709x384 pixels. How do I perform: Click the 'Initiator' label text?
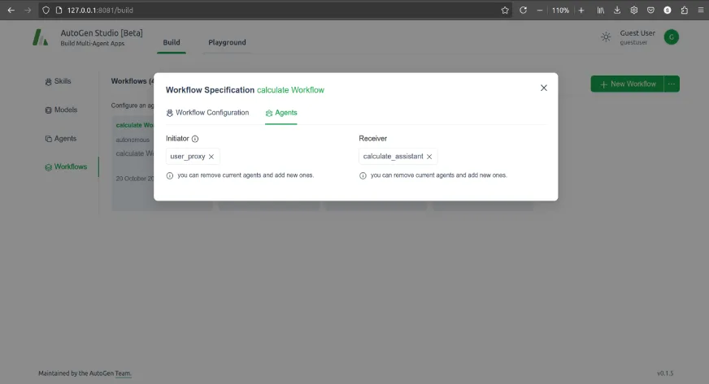tap(177, 139)
